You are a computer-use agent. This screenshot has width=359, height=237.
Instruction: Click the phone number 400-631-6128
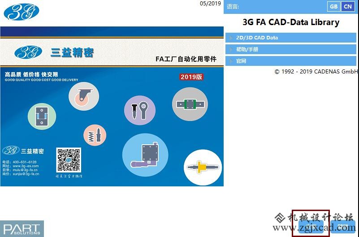pyautogui.click(x=25, y=162)
